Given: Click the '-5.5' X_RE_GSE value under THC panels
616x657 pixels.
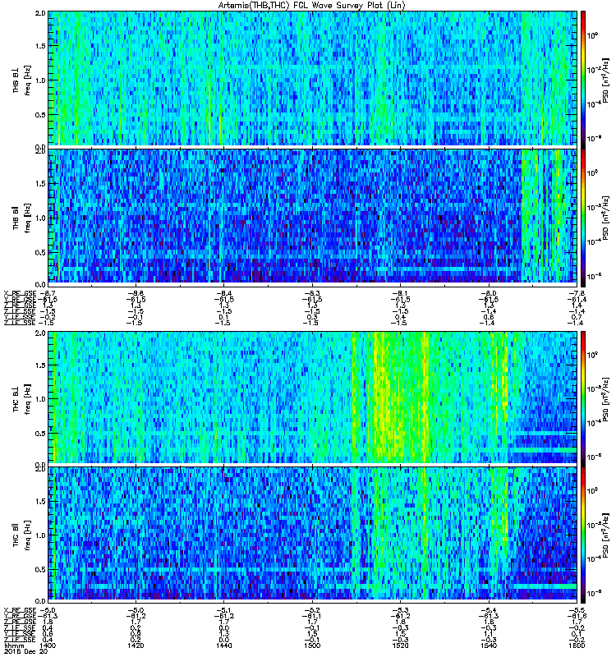Looking at the screenshot, I should [x=577, y=610].
